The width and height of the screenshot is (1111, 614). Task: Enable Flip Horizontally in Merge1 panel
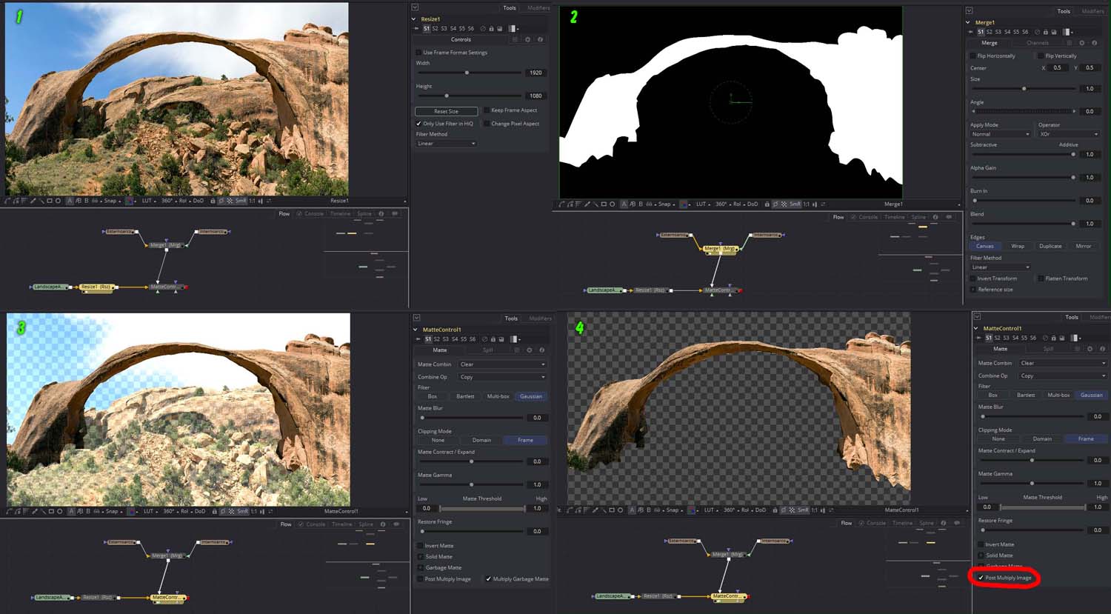point(972,56)
